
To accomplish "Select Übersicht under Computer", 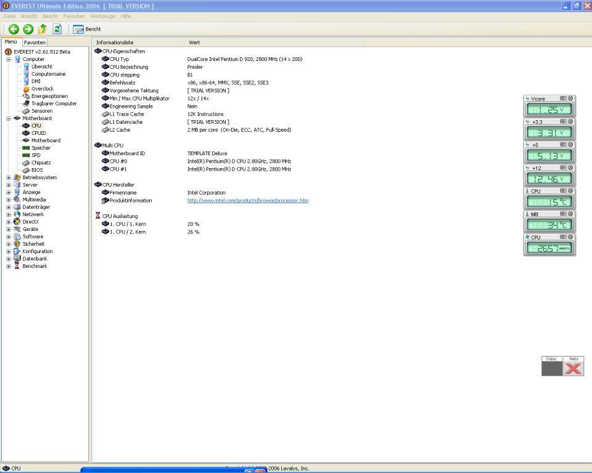I will pos(41,67).
